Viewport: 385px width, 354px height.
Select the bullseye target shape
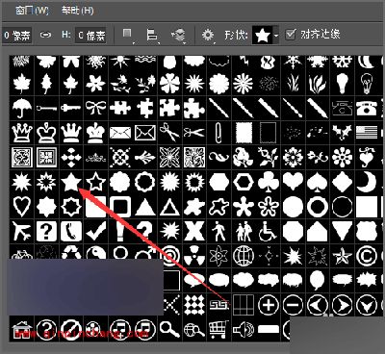[169, 256]
